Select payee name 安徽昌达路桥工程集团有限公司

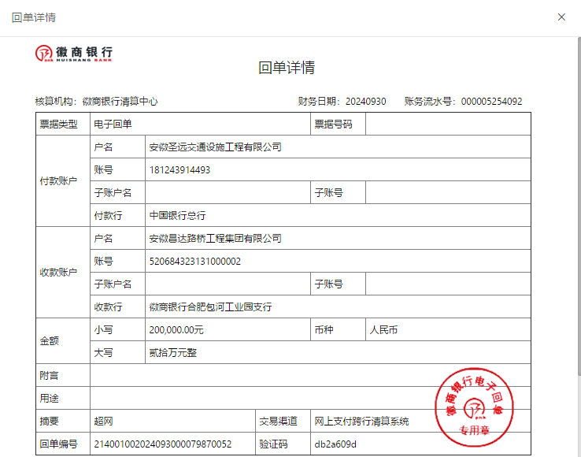(215, 239)
